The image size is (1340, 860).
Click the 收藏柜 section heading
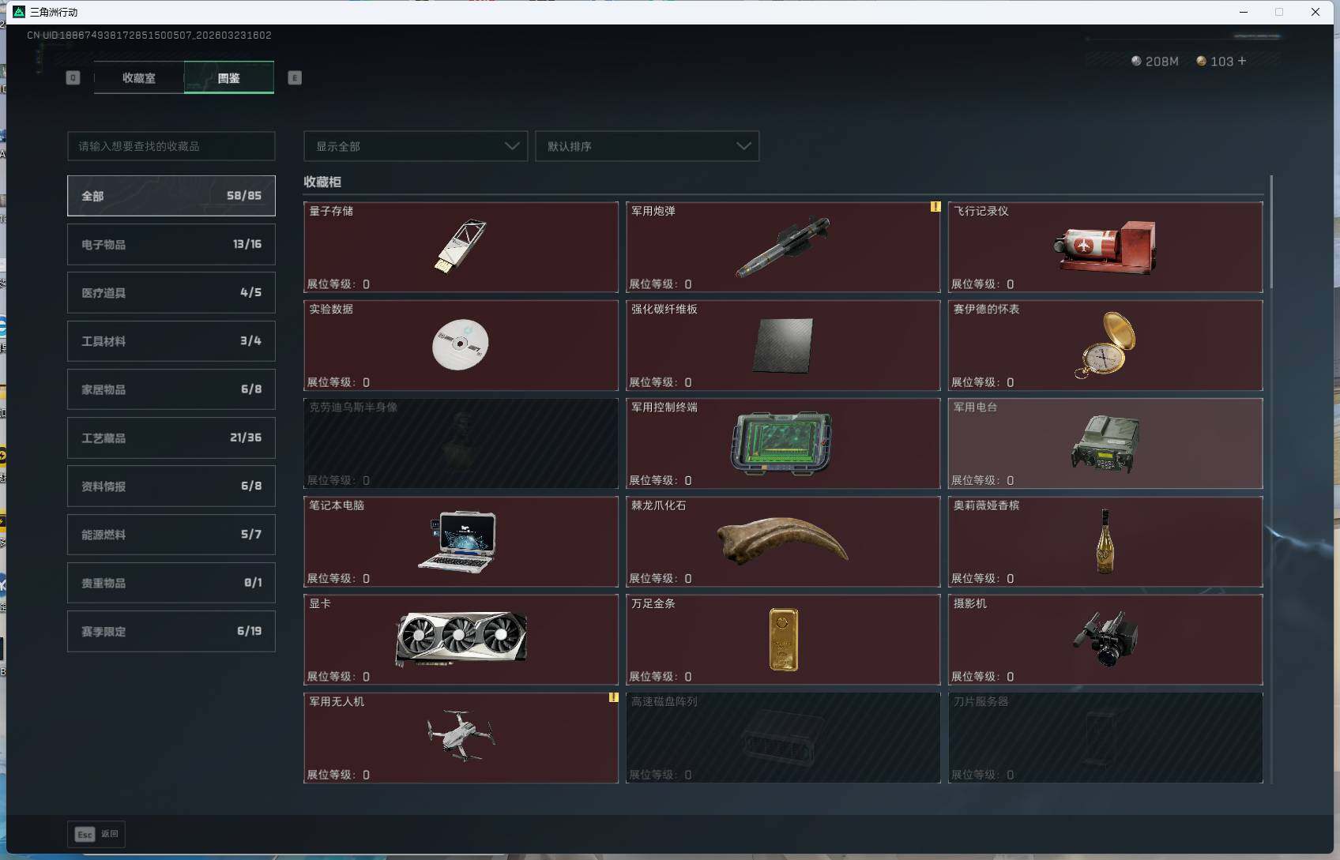(x=322, y=182)
